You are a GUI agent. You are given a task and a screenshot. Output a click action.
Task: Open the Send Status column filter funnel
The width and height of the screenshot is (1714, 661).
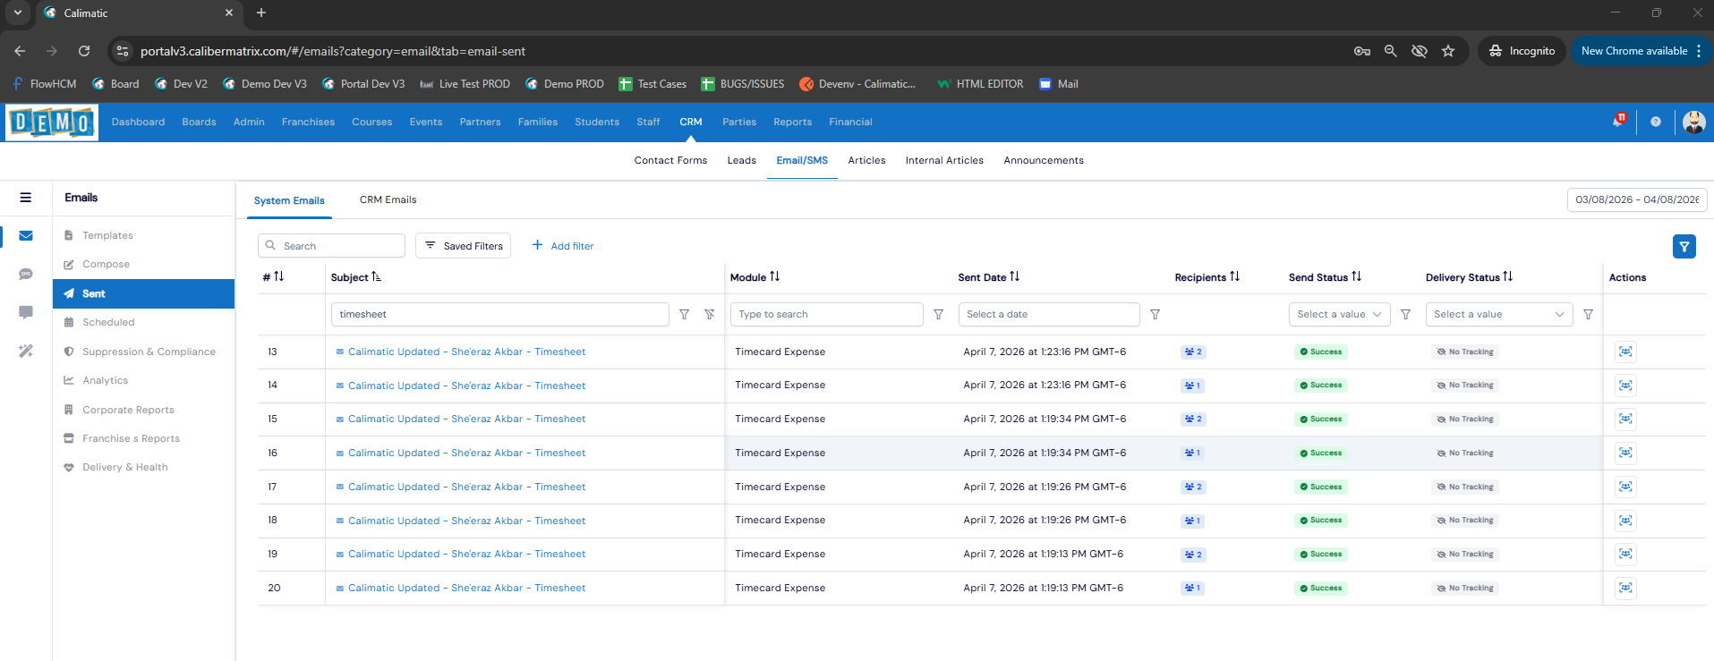tap(1406, 315)
